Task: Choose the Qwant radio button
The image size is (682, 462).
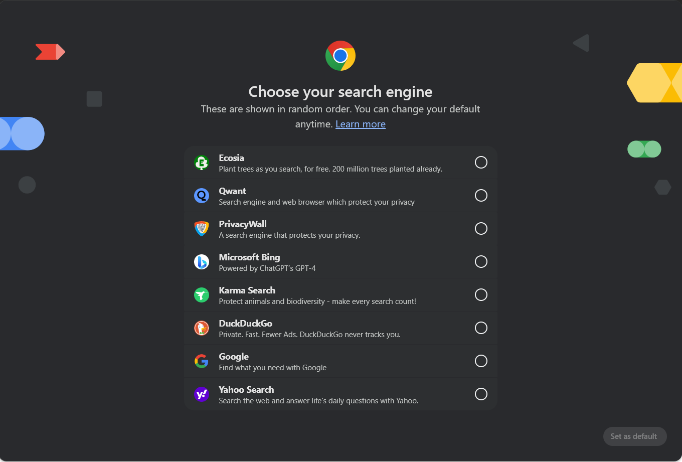Action: pos(481,195)
